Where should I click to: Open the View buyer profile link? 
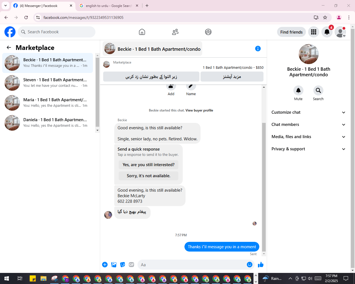(x=199, y=110)
